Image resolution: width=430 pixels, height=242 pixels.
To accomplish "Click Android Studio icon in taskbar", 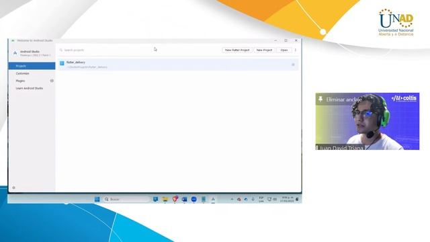I will (213, 199).
